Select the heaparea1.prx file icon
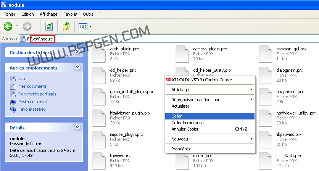319x171 pixels. point(265,97)
